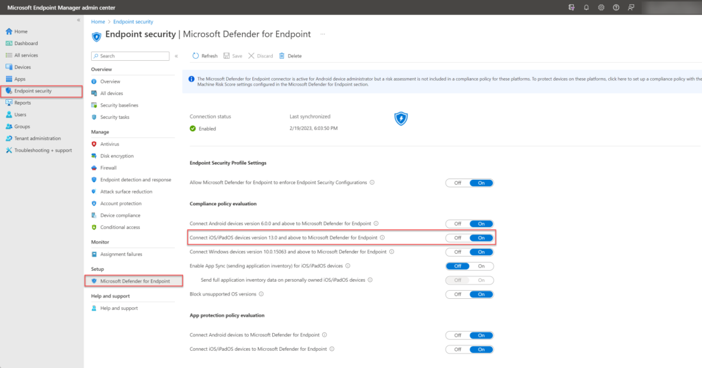Toggle app protection Connect Android devices switch
Screen dimensions: 702x368
click(x=469, y=335)
